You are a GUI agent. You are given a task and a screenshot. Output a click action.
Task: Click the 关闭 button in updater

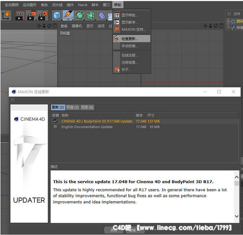(x=114, y=230)
